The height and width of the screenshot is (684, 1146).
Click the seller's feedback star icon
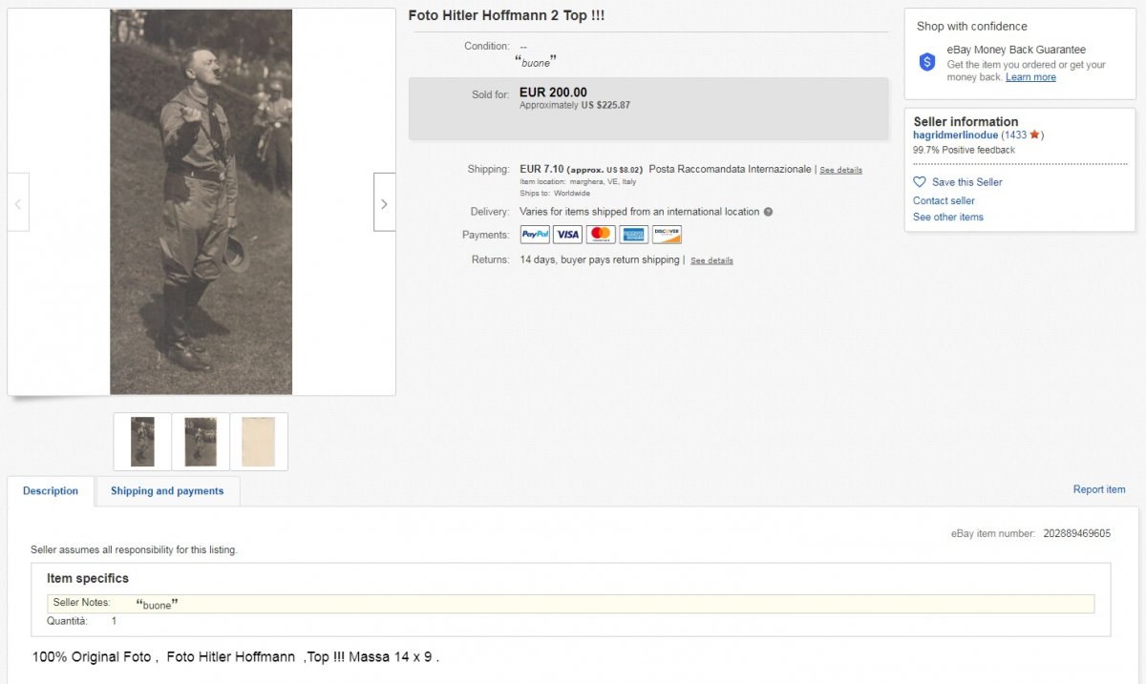coord(1034,135)
